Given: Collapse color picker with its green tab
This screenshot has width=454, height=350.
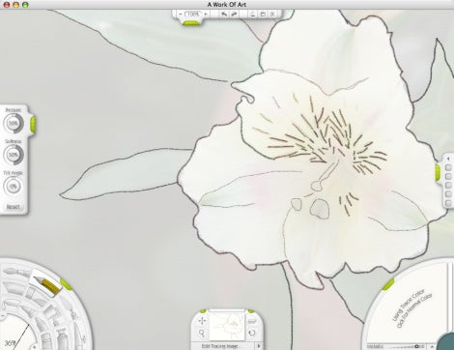Looking at the screenshot, I should 388,284.
